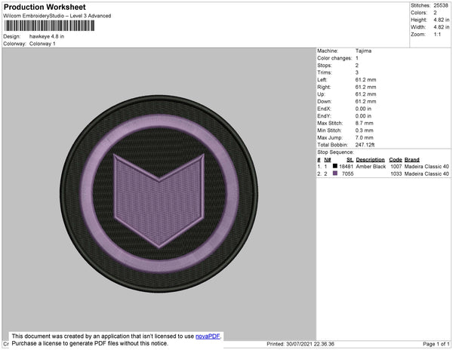Click the 'Production Worksheet' title
The image size is (453, 350).
45,8
